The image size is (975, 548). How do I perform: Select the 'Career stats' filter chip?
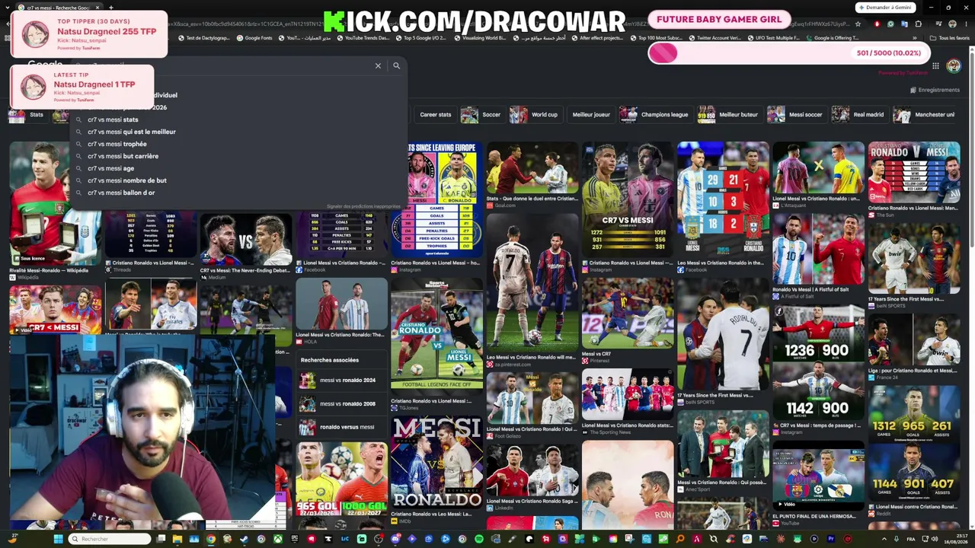coord(435,115)
